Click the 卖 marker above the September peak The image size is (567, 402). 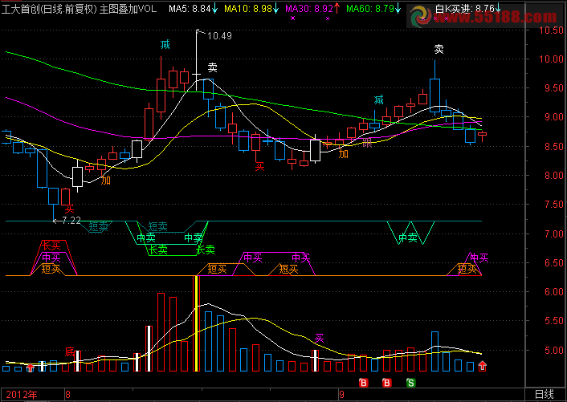click(x=439, y=49)
